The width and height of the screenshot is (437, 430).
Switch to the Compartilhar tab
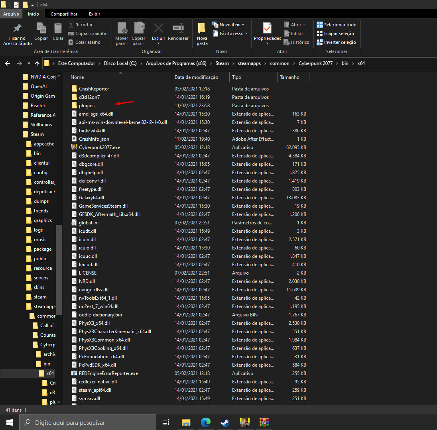(x=64, y=14)
